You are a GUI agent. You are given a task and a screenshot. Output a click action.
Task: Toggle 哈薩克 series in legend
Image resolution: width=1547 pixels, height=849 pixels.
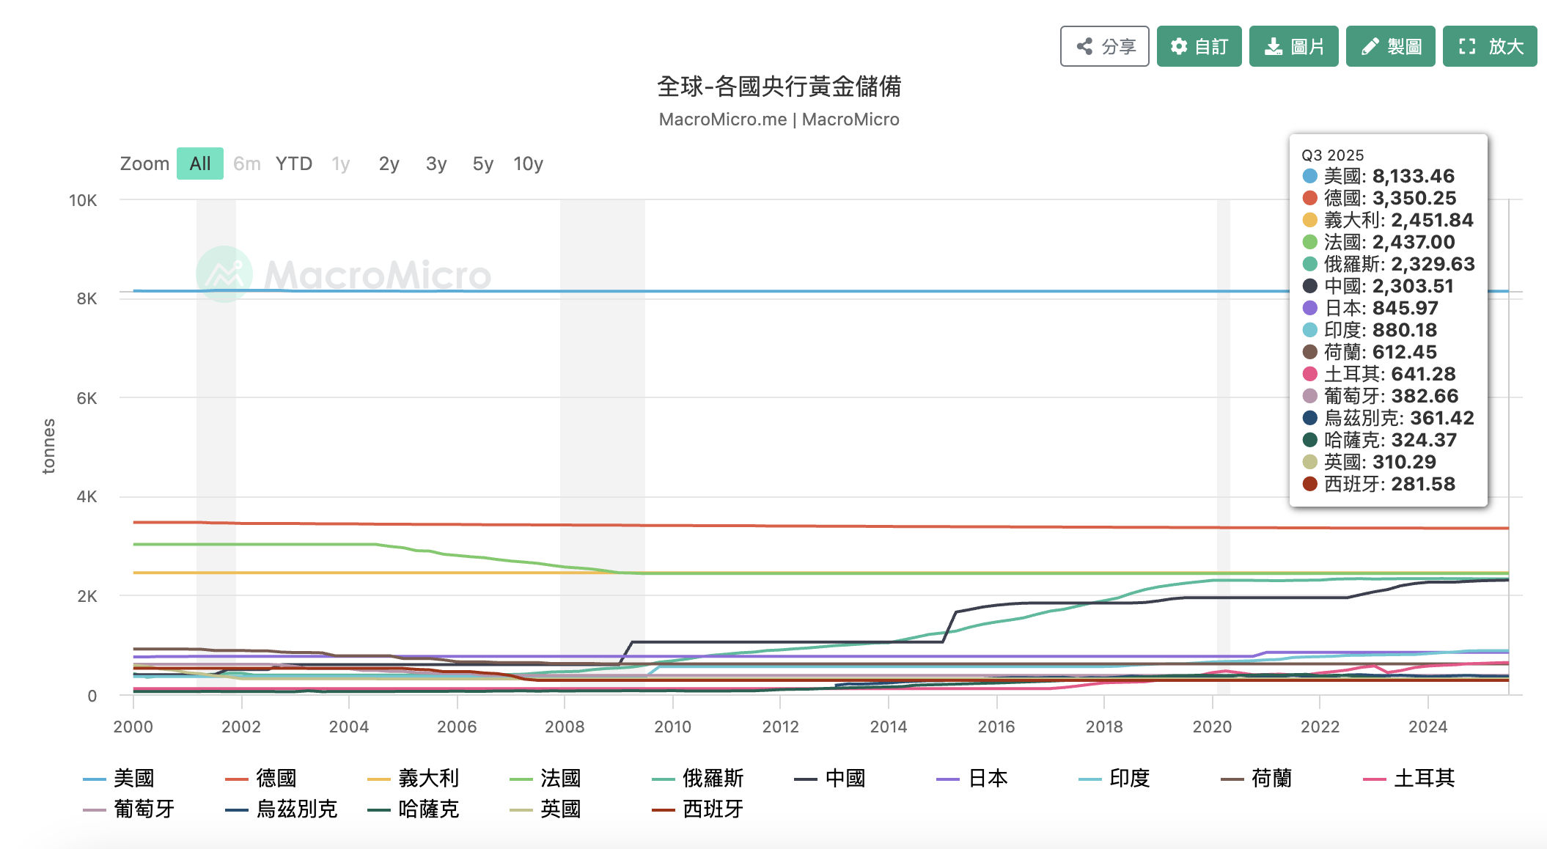pos(414,809)
